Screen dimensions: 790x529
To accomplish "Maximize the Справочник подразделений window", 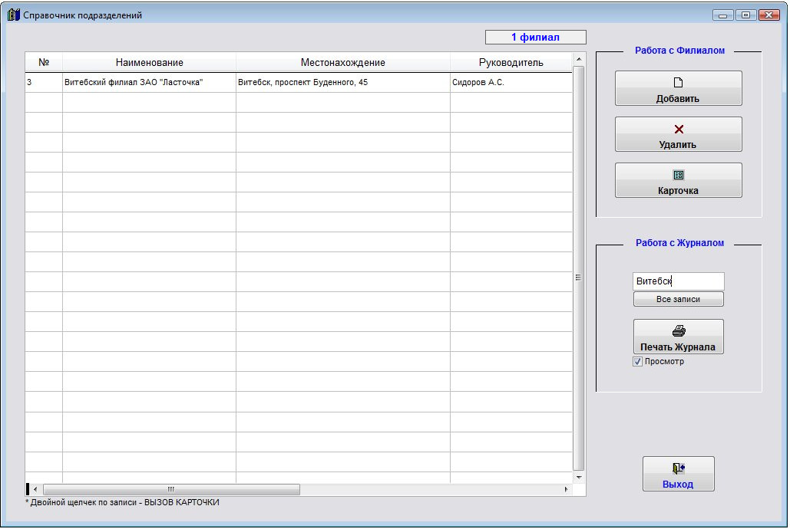I will 745,15.
